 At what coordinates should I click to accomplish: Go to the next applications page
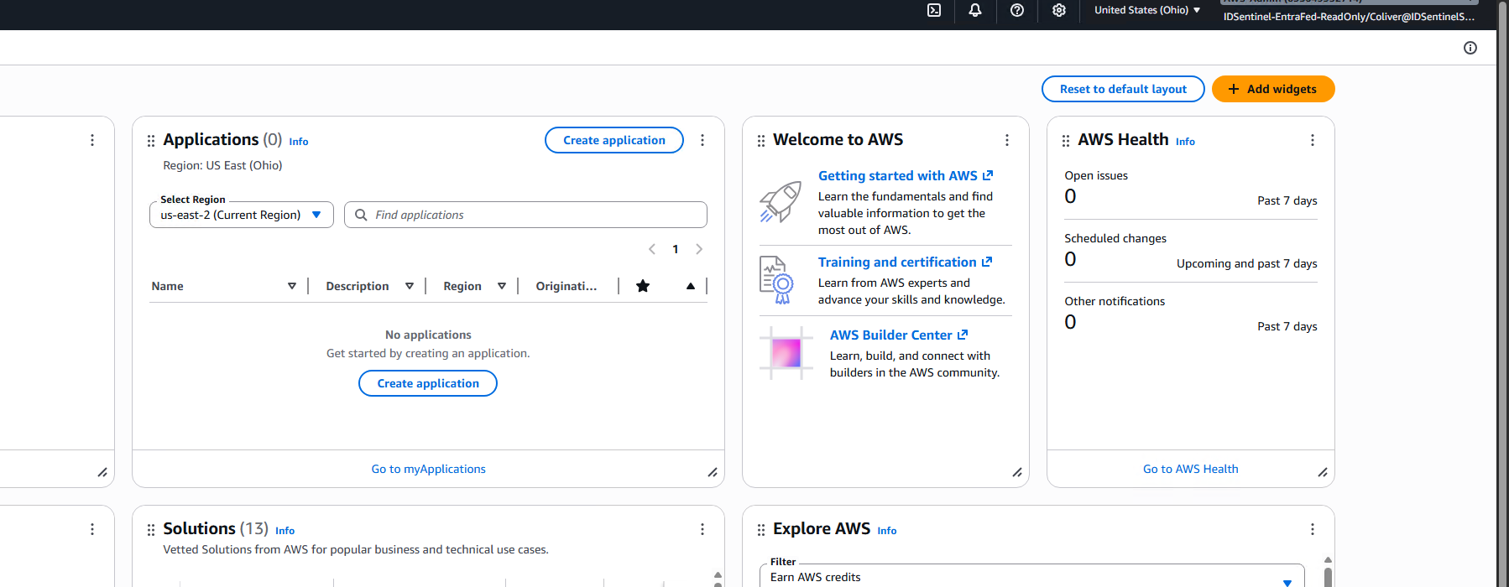tap(699, 249)
